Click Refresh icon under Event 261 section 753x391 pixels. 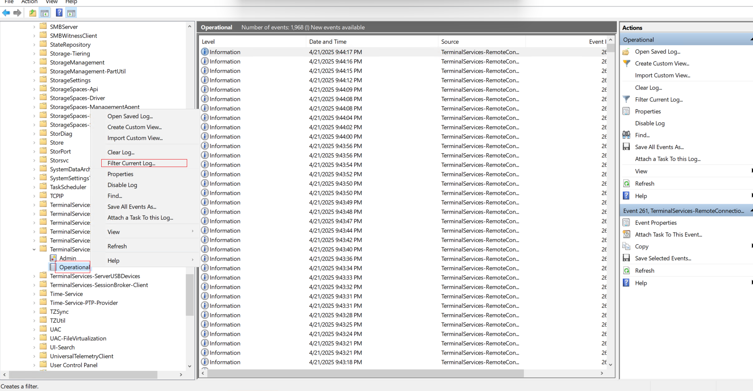click(626, 271)
